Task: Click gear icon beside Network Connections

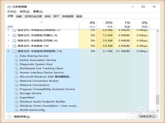Action: (16, 85)
